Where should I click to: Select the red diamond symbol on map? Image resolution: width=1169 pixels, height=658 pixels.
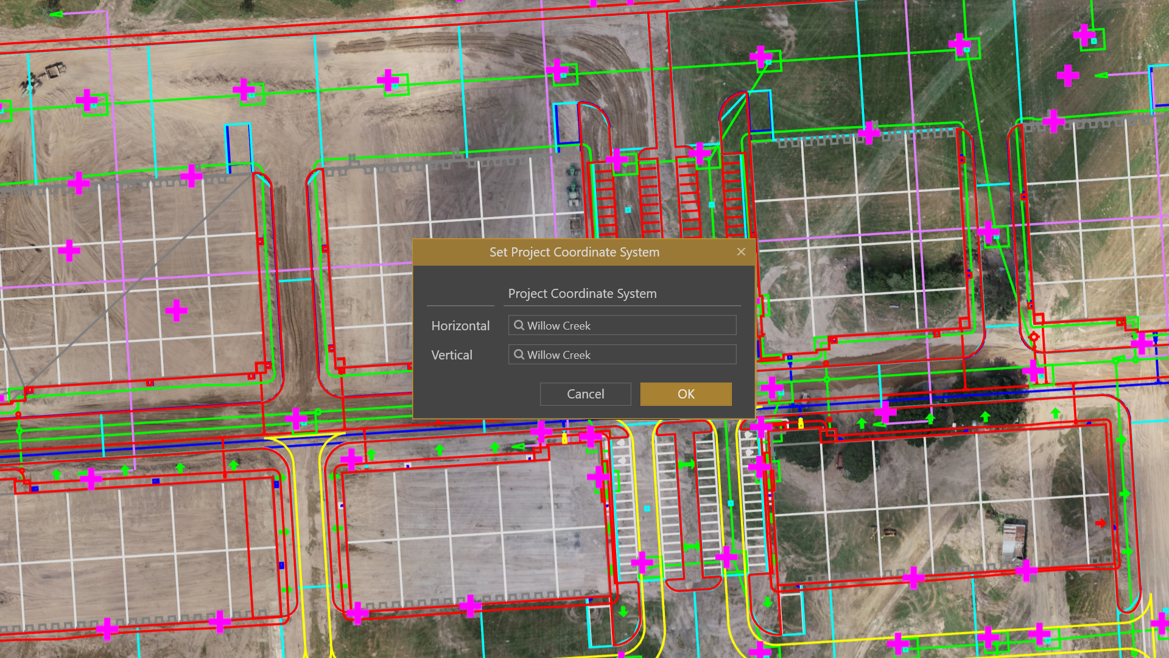[1034, 337]
